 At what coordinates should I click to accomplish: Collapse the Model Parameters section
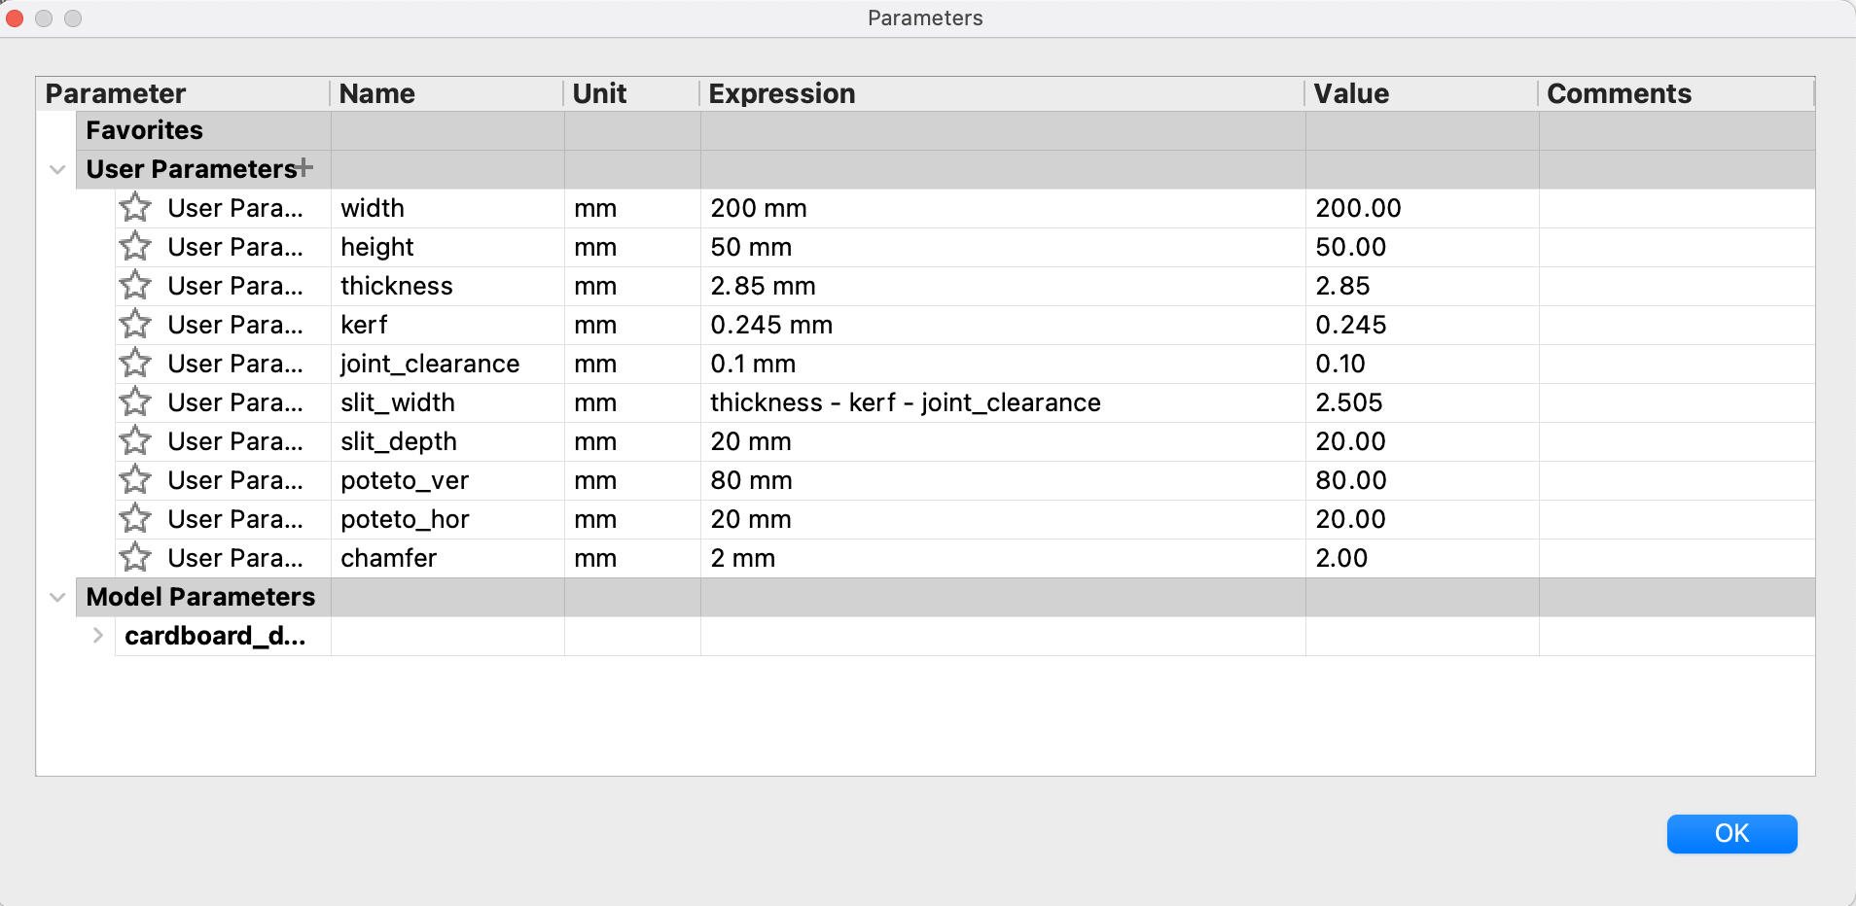coord(57,598)
